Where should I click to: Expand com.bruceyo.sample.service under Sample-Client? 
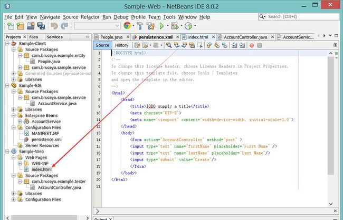tap(20, 67)
